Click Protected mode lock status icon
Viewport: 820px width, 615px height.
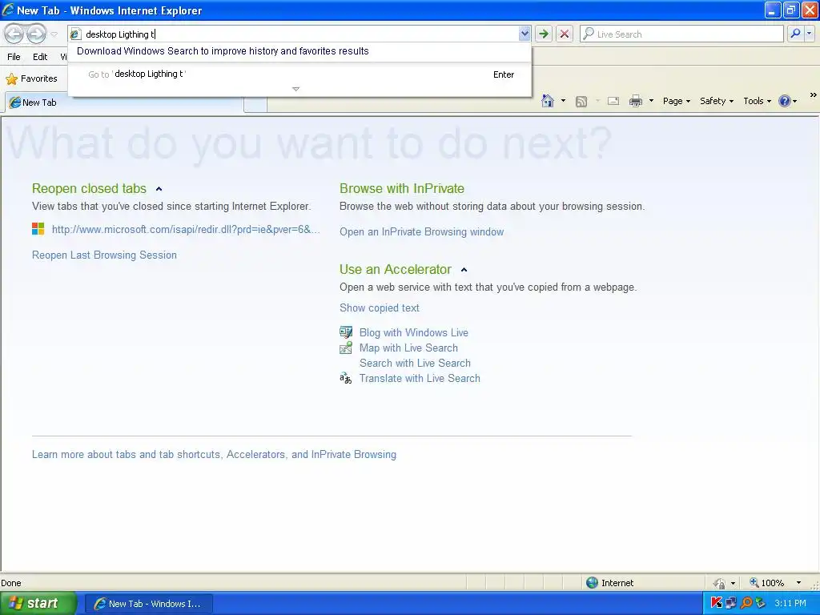click(720, 583)
